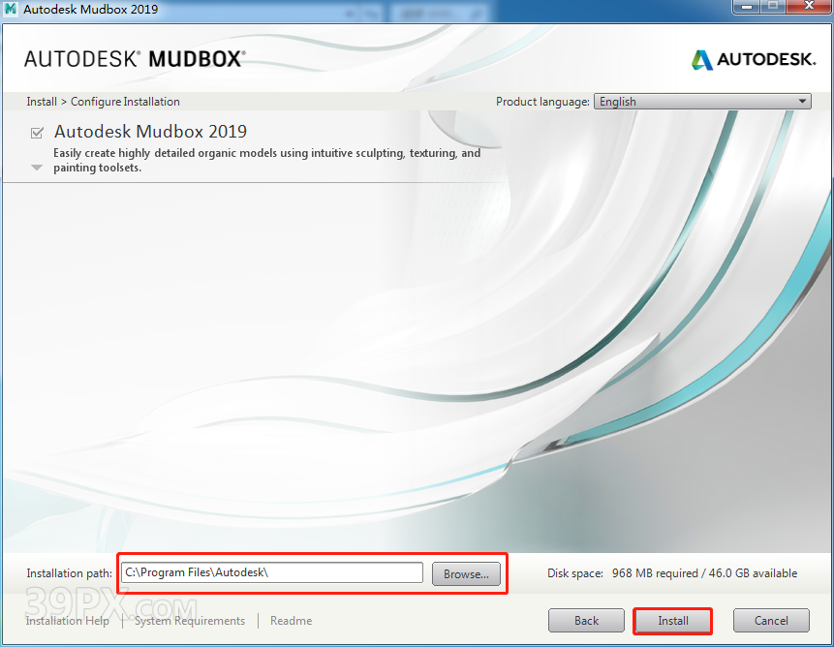Expand the Mudbox 2019 configuration triangle
The height and width of the screenshot is (647, 834).
[x=37, y=168]
